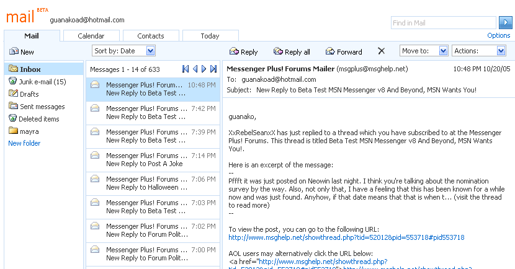Click the Junk e-mail folder icon

tap(13, 81)
